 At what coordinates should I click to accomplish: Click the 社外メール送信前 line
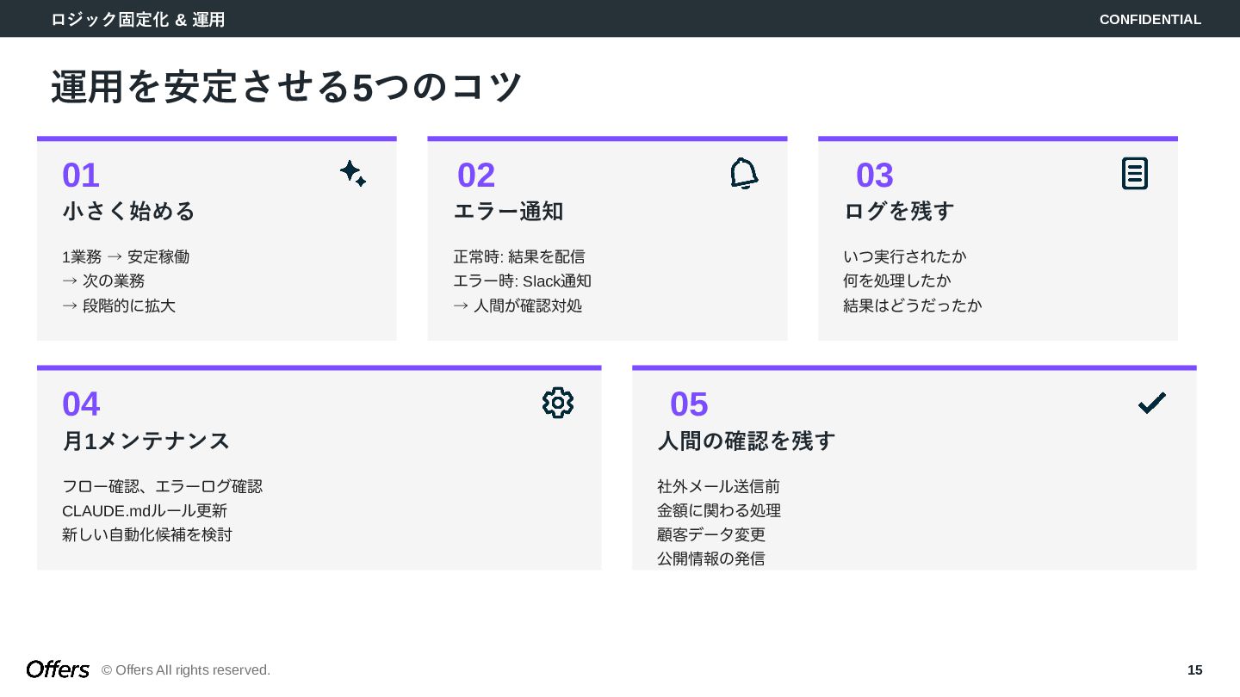click(718, 487)
